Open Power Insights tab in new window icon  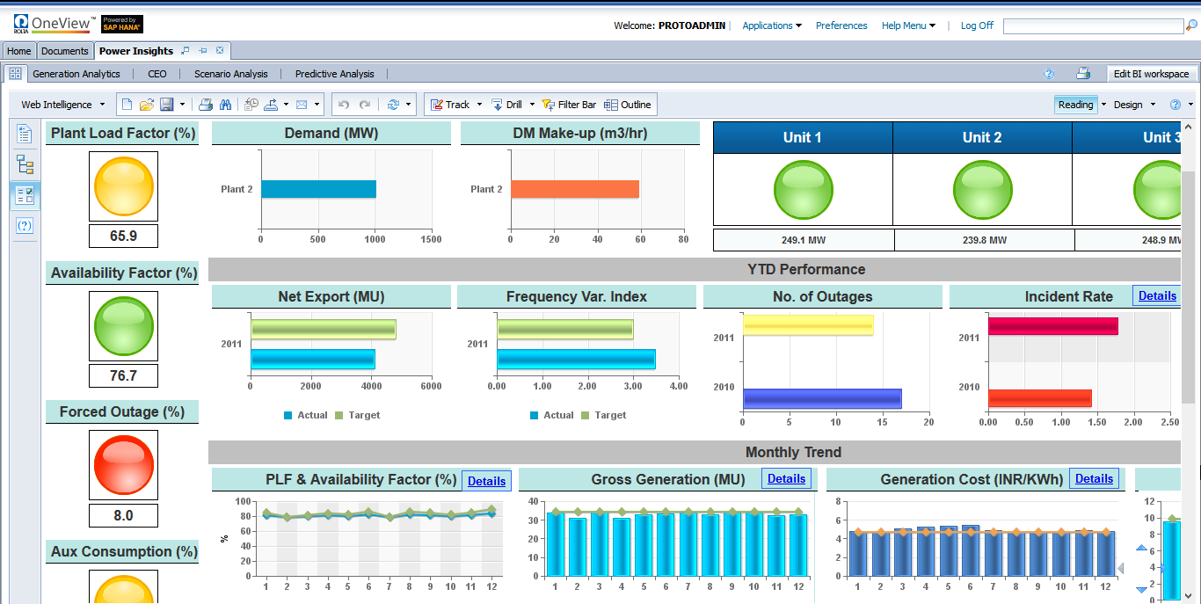click(x=186, y=51)
